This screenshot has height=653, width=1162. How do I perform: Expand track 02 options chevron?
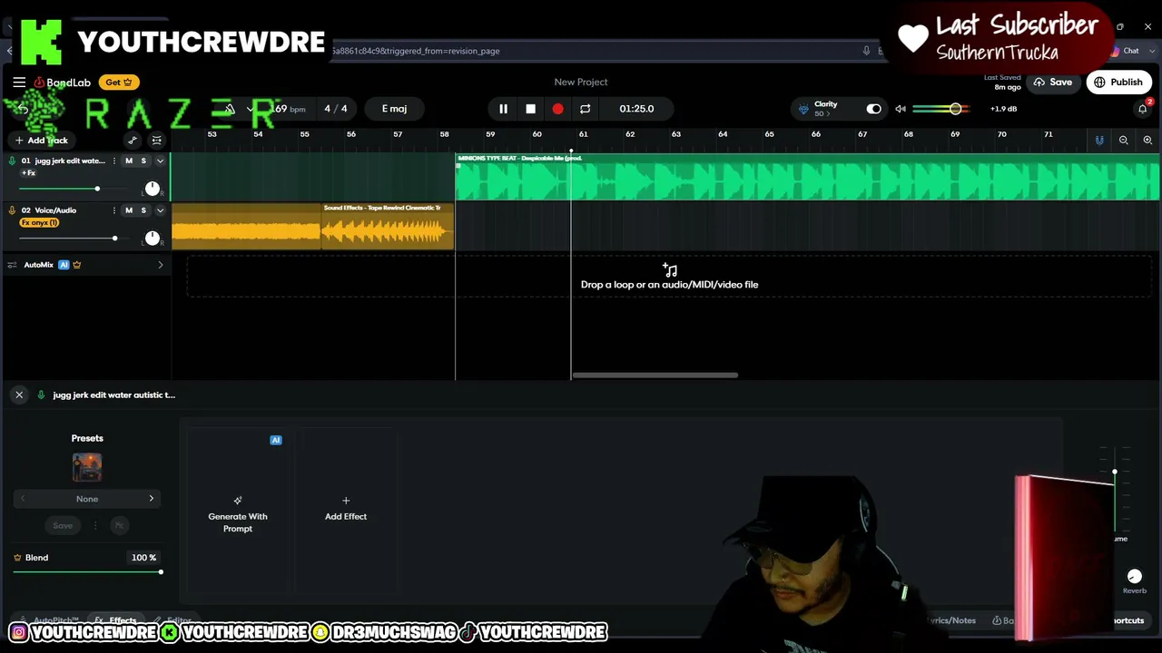pos(160,210)
